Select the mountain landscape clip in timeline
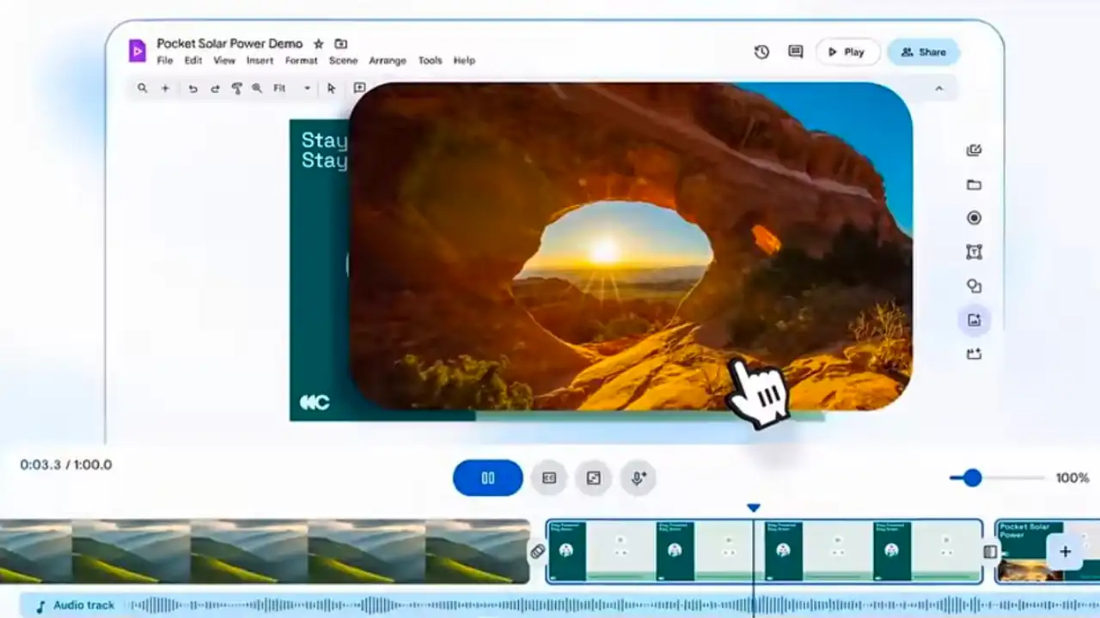1100x618 pixels. coord(265,551)
